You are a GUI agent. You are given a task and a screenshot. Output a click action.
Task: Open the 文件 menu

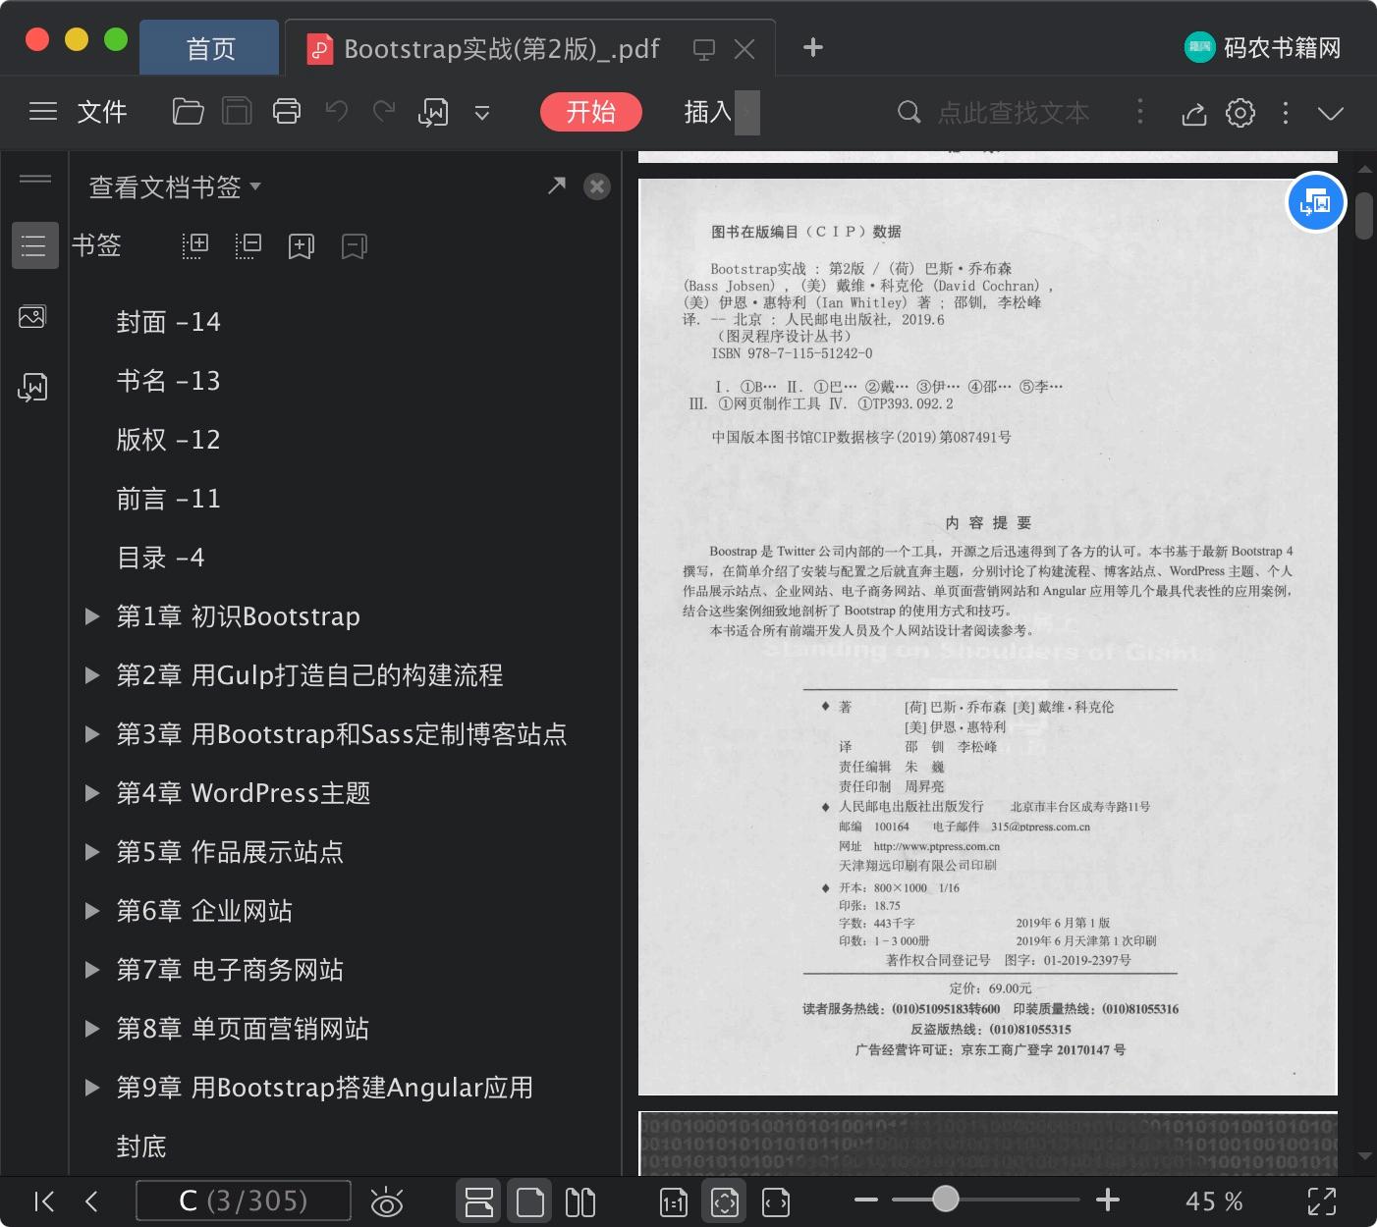point(102,112)
